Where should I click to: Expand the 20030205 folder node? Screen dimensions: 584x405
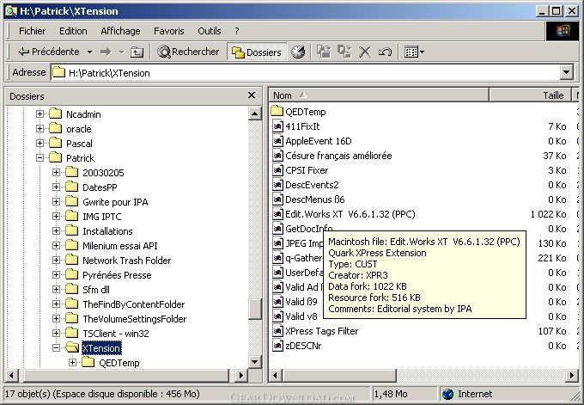coord(56,172)
